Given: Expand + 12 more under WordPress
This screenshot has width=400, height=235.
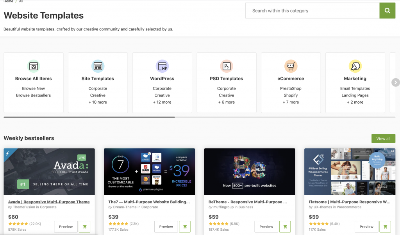Looking at the screenshot, I should (162, 102).
